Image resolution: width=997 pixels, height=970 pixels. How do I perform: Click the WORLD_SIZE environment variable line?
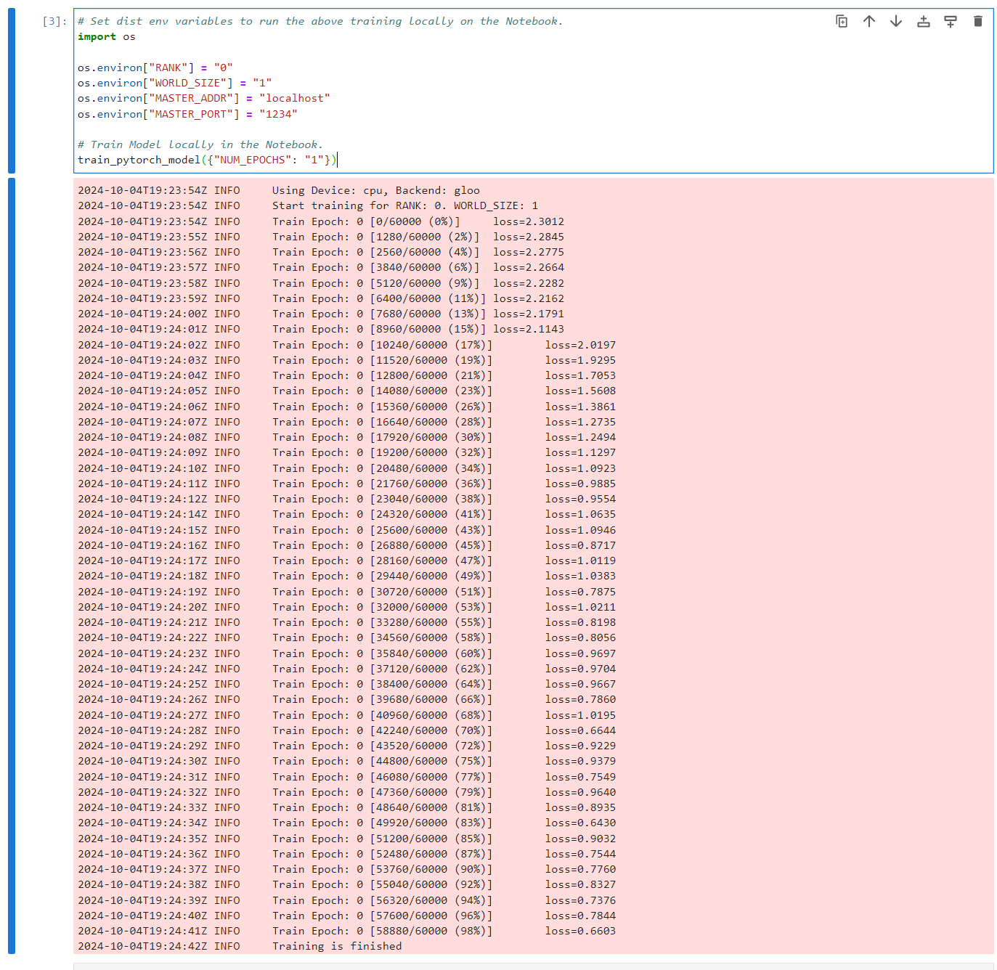[174, 83]
